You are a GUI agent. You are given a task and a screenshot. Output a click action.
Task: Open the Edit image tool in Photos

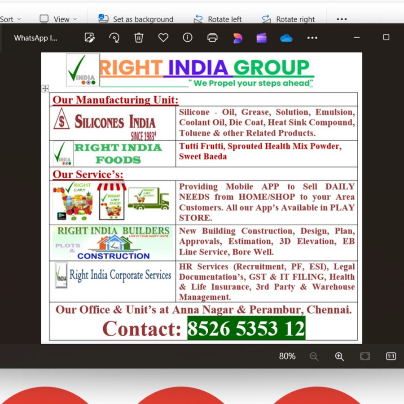[x=90, y=38]
